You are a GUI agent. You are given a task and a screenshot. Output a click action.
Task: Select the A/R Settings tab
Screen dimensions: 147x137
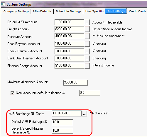coord(116,11)
